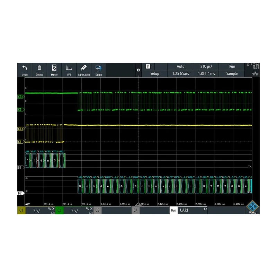Select the C1 ground level marker

[21, 142]
